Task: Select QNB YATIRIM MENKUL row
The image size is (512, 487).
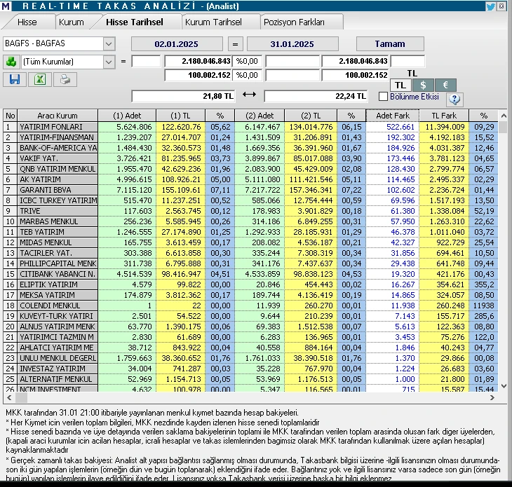Action: coord(250,169)
